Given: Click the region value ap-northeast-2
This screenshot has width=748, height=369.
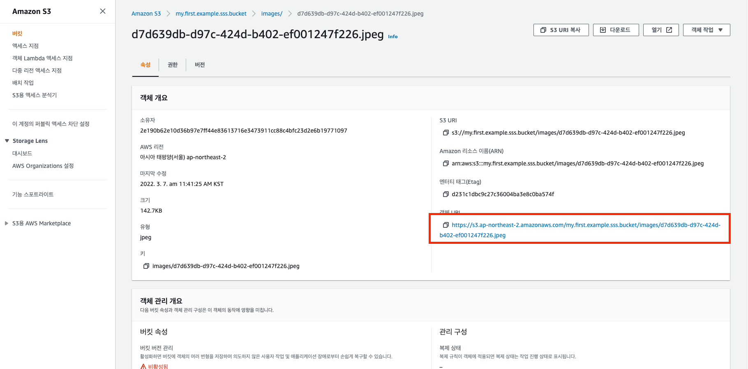Looking at the screenshot, I should [x=183, y=157].
